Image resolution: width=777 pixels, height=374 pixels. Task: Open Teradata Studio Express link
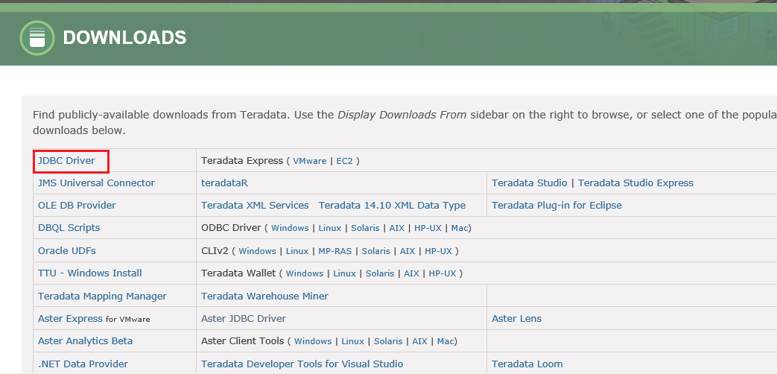click(635, 183)
